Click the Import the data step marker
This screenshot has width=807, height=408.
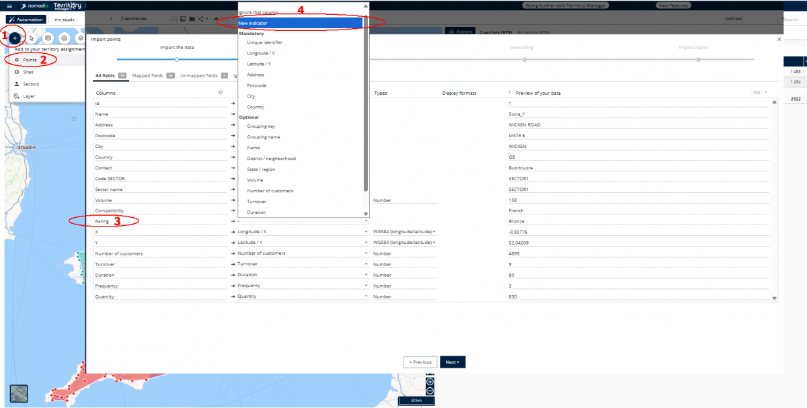[176, 59]
